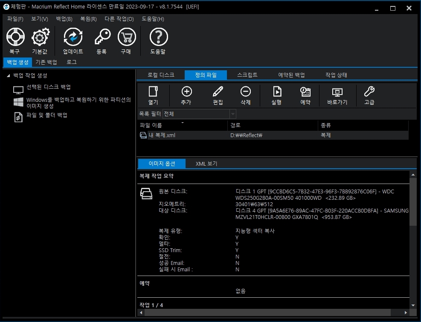
Task: Open the 구매 shopping cart icon
Action: coord(127,37)
